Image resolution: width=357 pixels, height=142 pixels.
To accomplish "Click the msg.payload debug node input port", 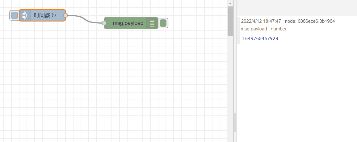I will coord(104,23).
